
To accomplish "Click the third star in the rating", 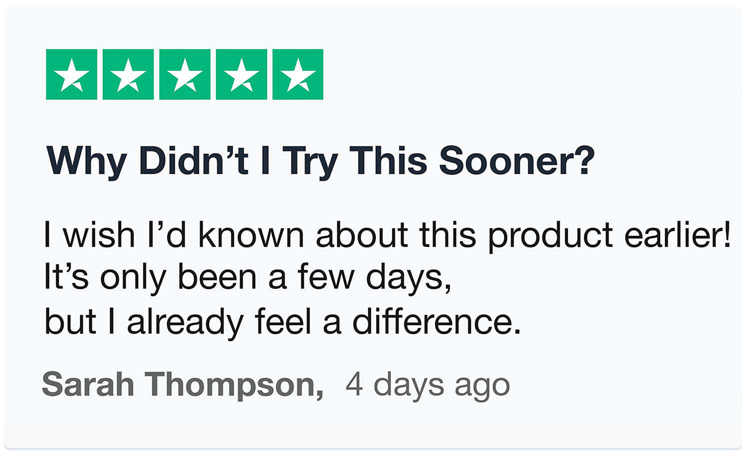I will (x=185, y=74).
